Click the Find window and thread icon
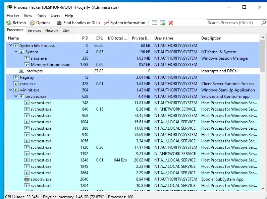The height and width of the screenshot is (199, 267). [x=163, y=23]
